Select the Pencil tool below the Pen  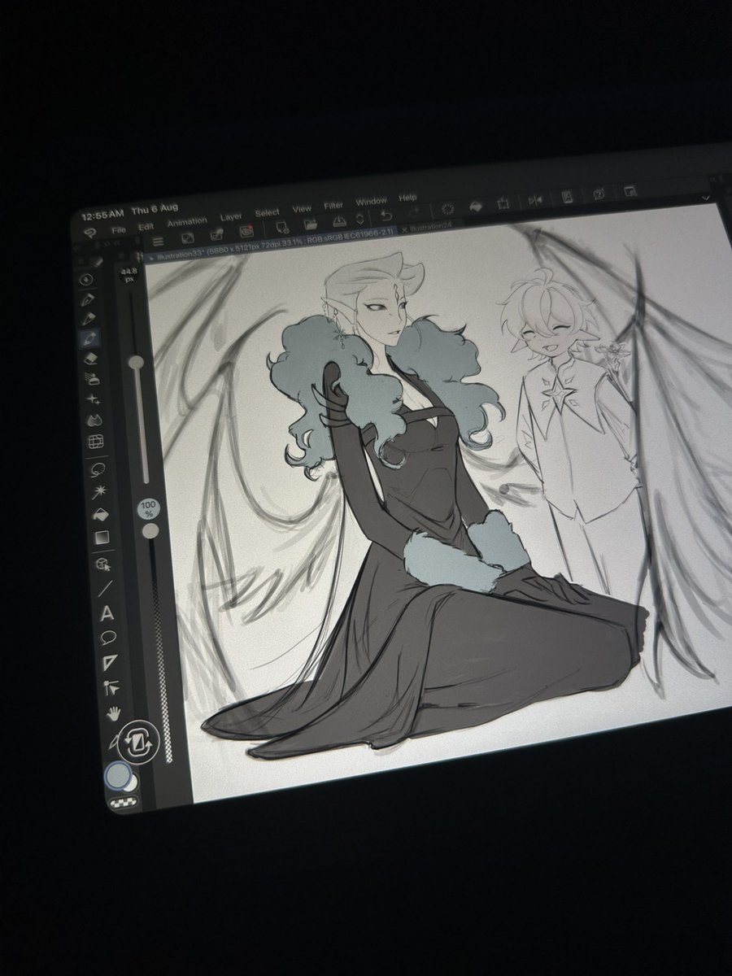point(89,318)
